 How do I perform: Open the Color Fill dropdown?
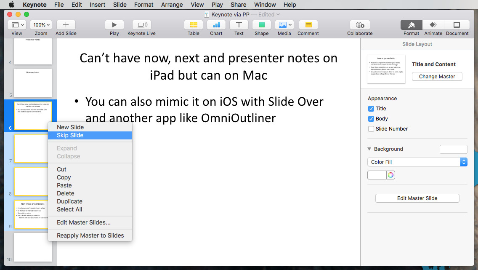(417, 162)
